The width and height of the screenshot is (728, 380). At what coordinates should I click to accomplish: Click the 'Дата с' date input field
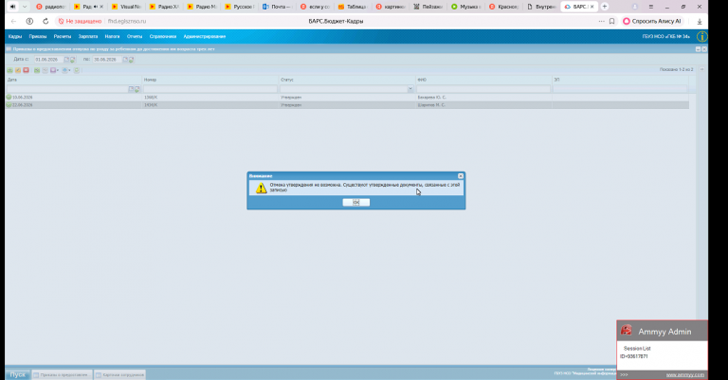pos(48,60)
